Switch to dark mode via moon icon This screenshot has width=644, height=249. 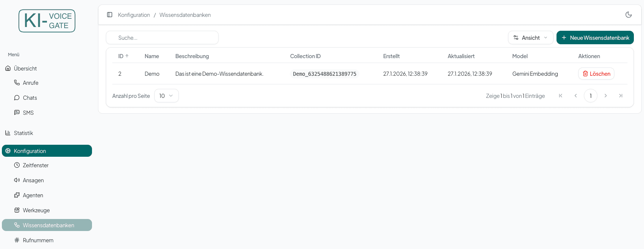[x=629, y=15]
